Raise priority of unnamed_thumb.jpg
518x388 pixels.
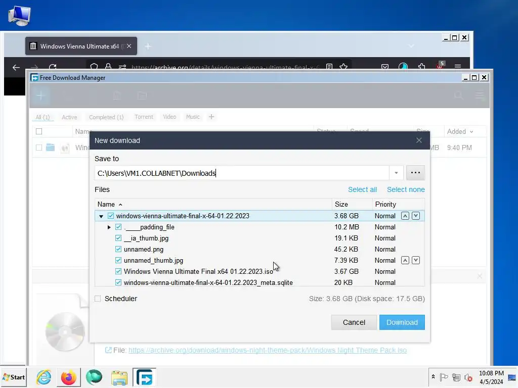405,260
